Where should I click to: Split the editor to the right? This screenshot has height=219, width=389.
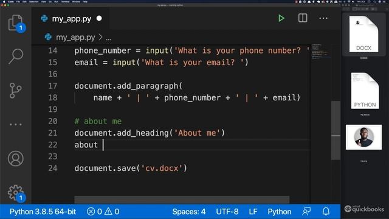(x=303, y=18)
